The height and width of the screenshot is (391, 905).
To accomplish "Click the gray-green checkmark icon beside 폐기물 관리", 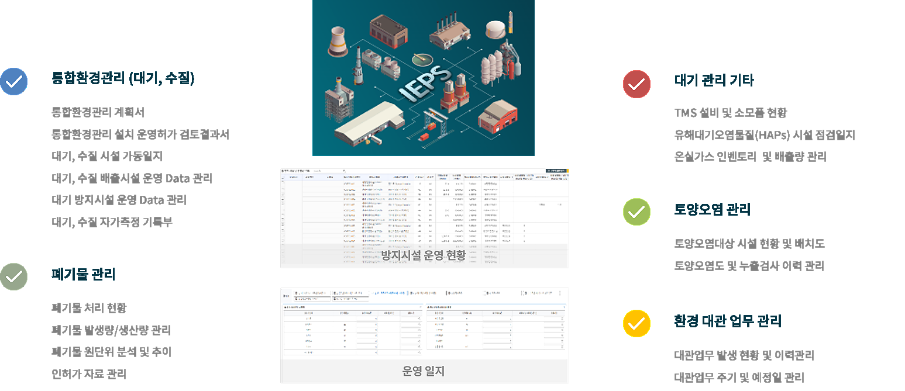I will (13, 276).
